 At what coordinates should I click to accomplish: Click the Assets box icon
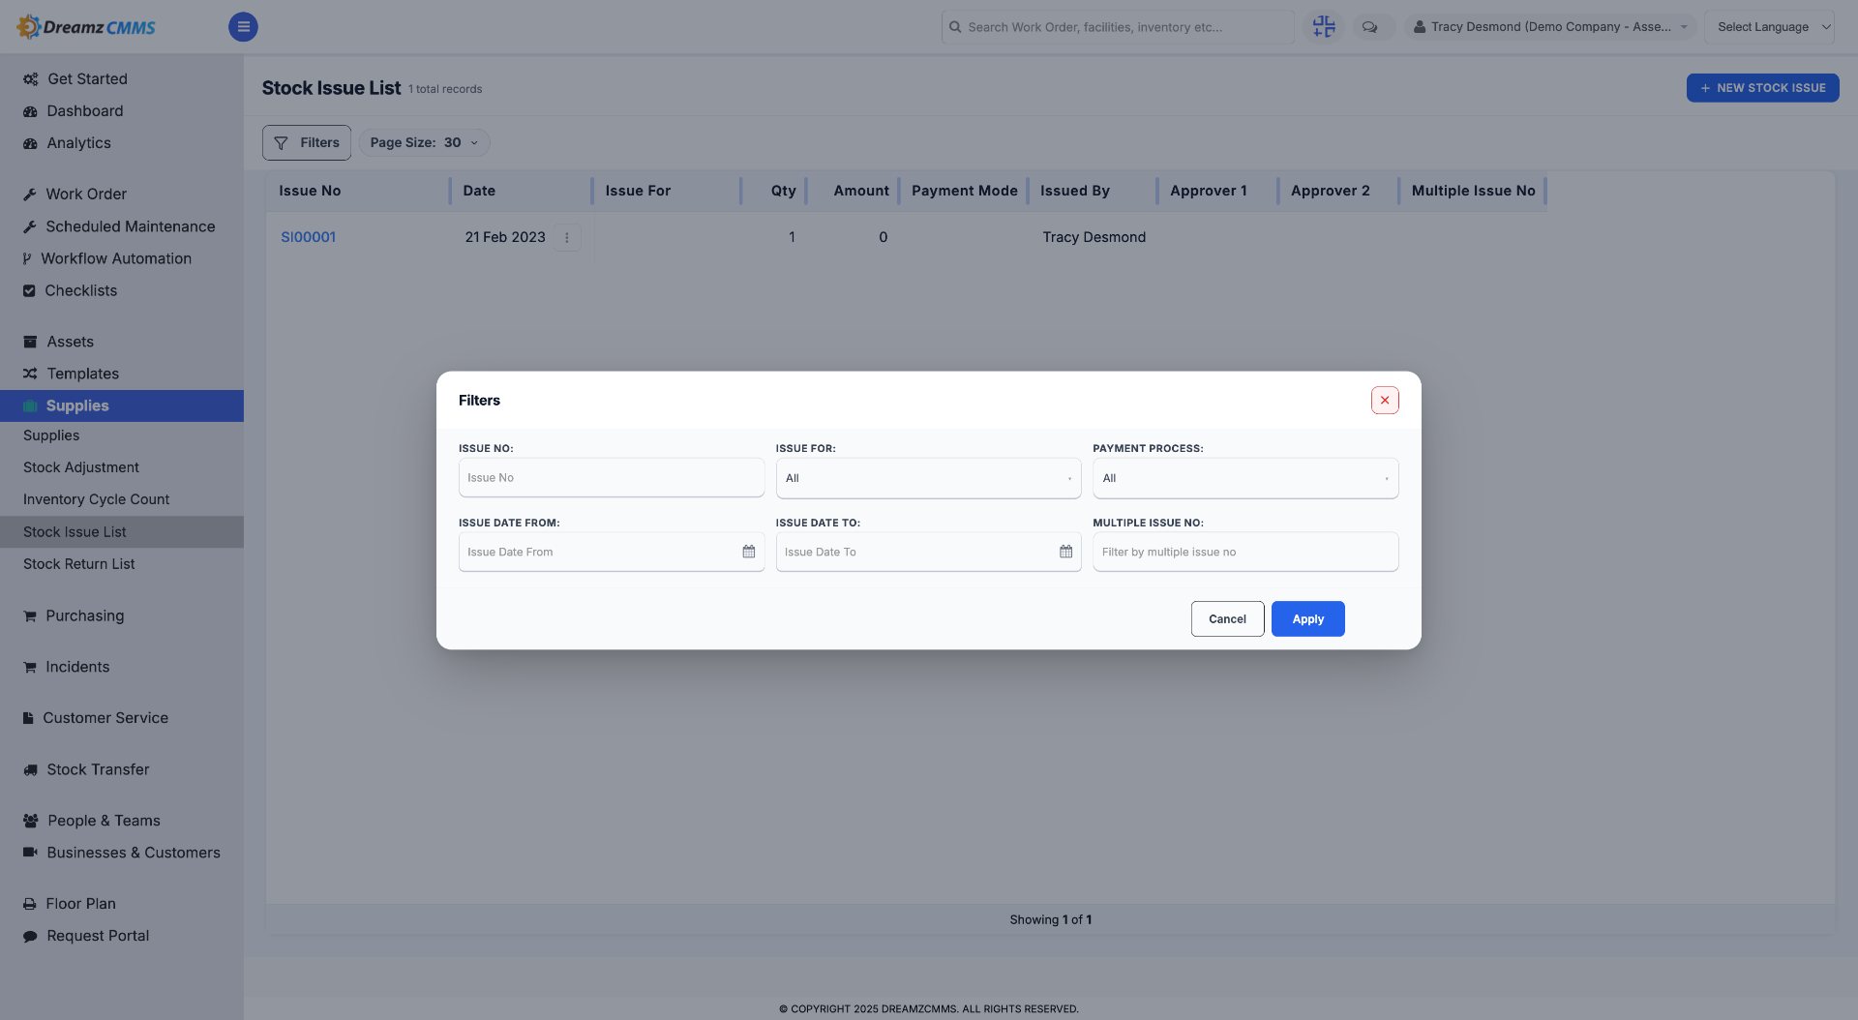click(30, 342)
